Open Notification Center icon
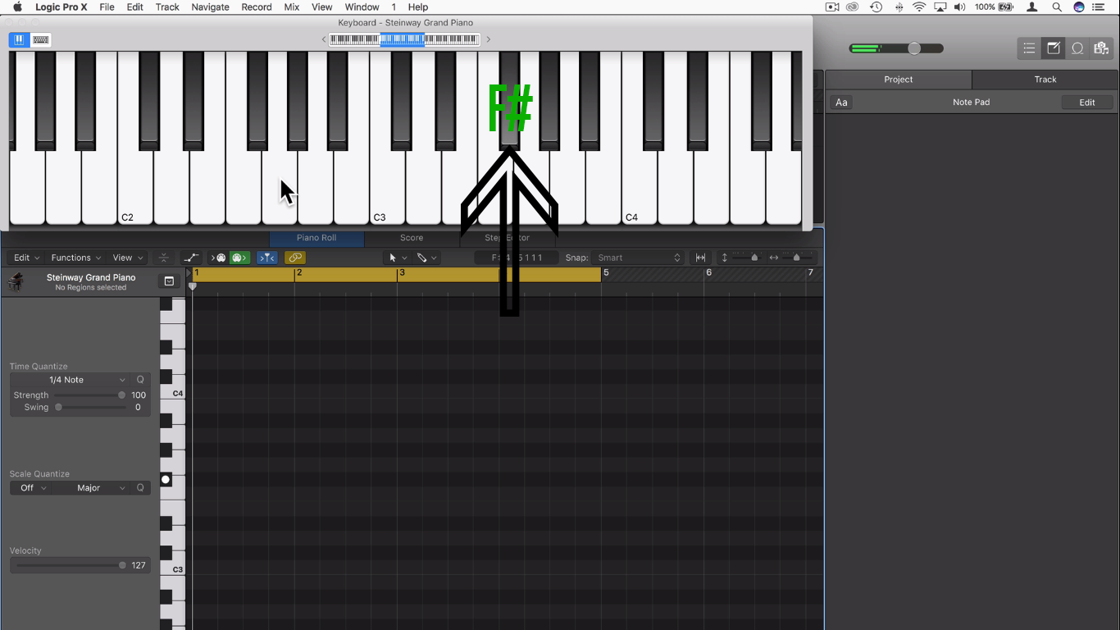The height and width of the screenshot is (630, 1120). 1100,7
